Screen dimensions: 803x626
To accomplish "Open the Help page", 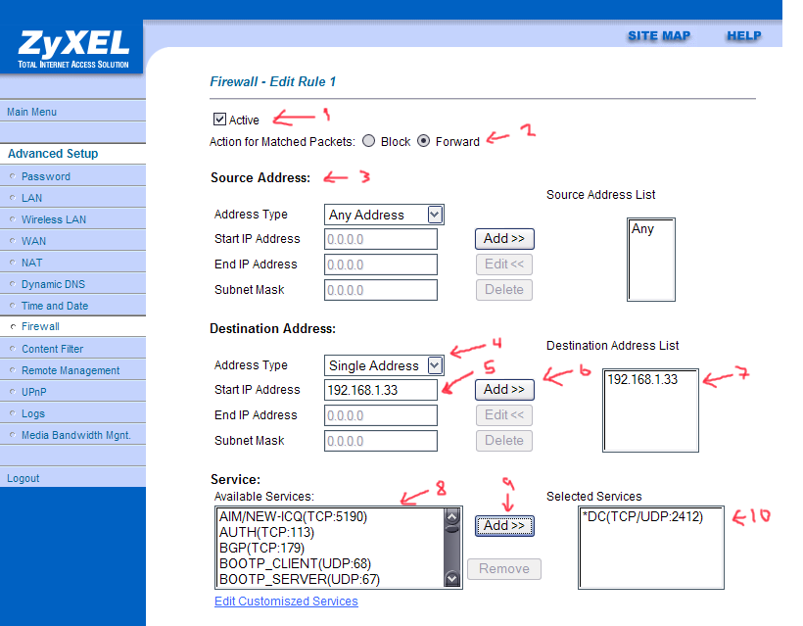I will coord(743,36).
